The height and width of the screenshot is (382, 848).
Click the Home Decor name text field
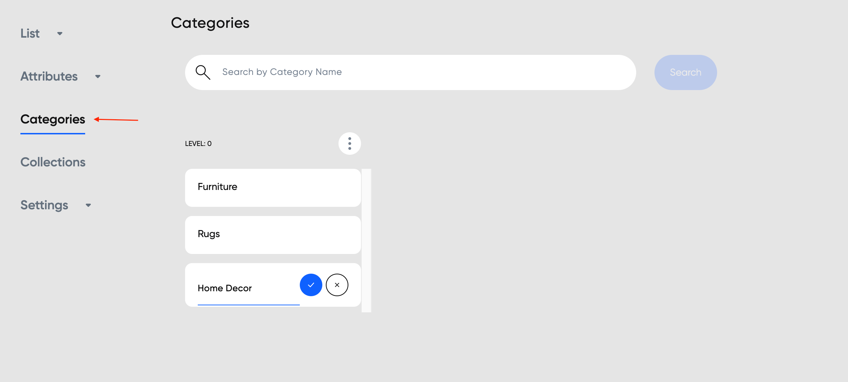[248, 288]
